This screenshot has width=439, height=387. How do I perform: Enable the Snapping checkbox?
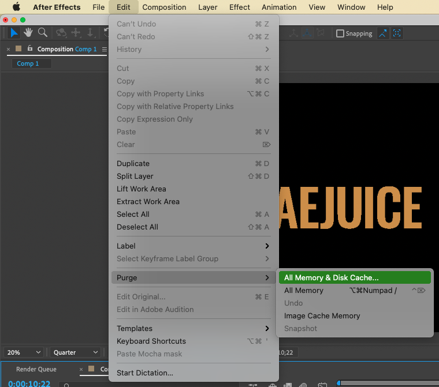click(340, 33)
